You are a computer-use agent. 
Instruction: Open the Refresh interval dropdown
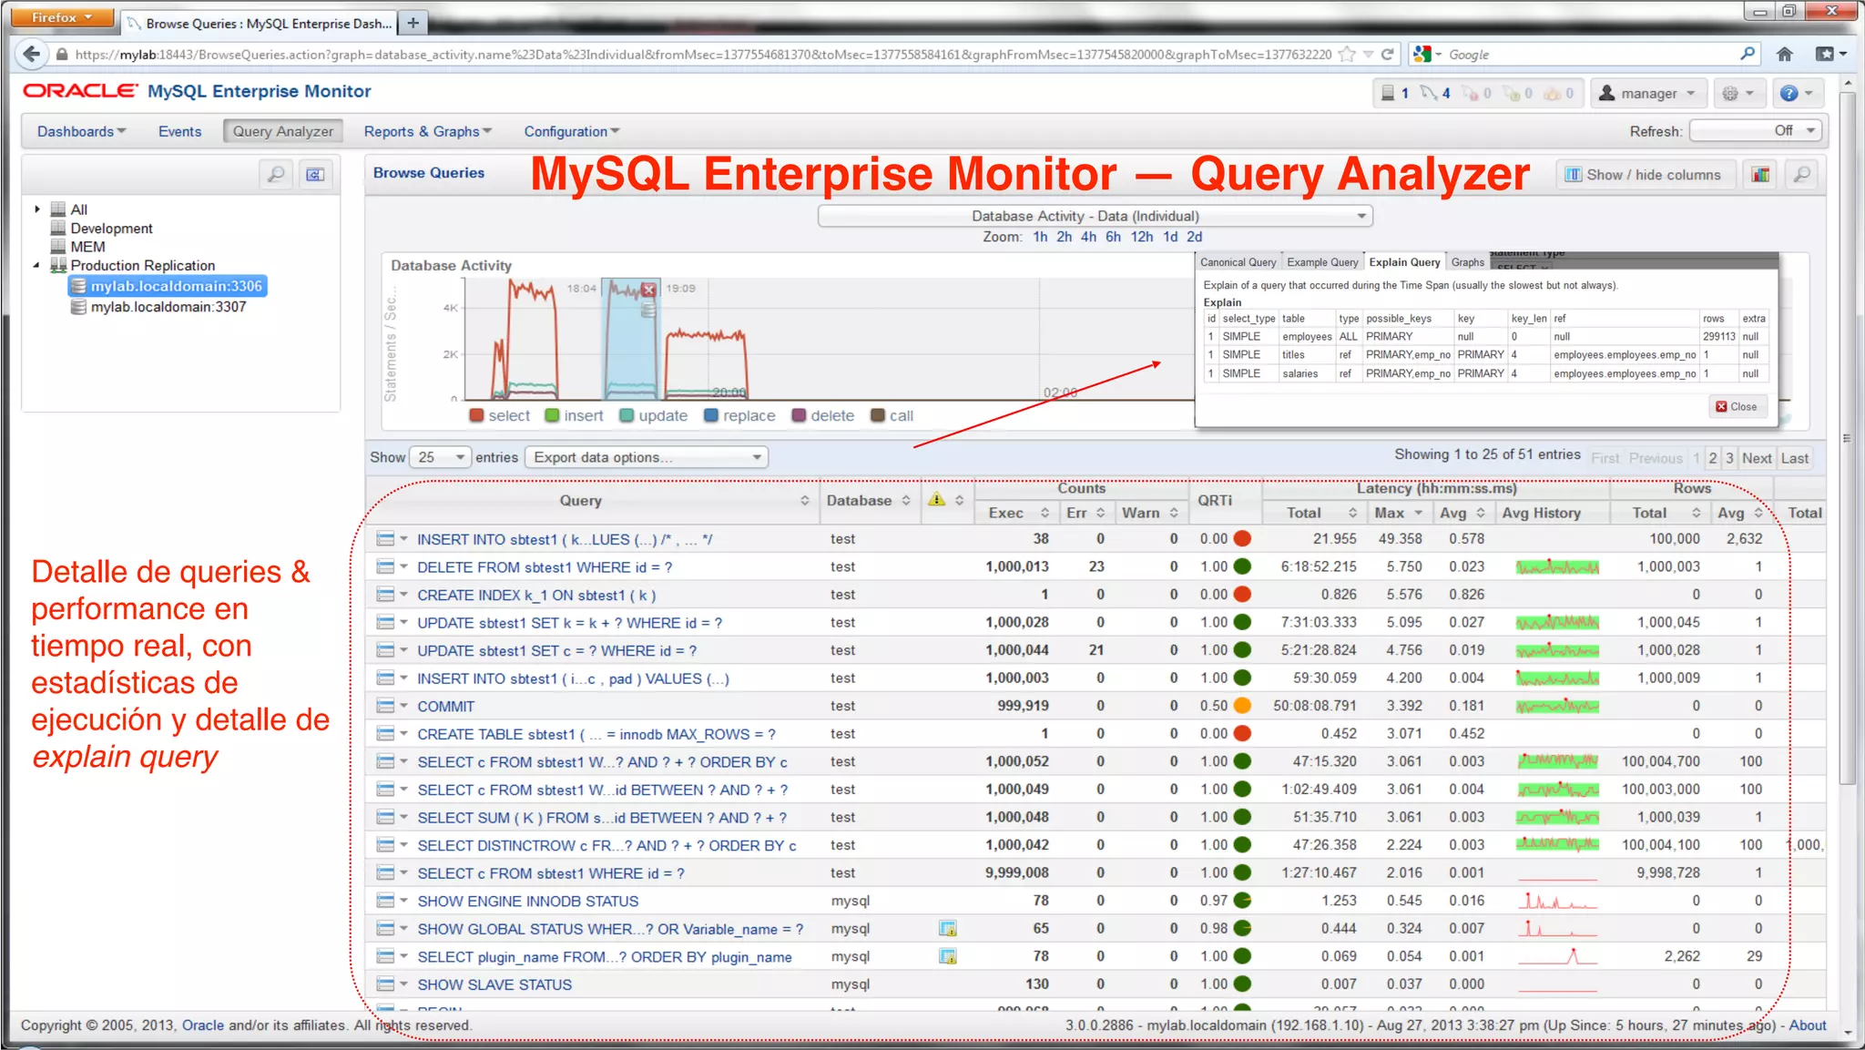[1756, 131]
